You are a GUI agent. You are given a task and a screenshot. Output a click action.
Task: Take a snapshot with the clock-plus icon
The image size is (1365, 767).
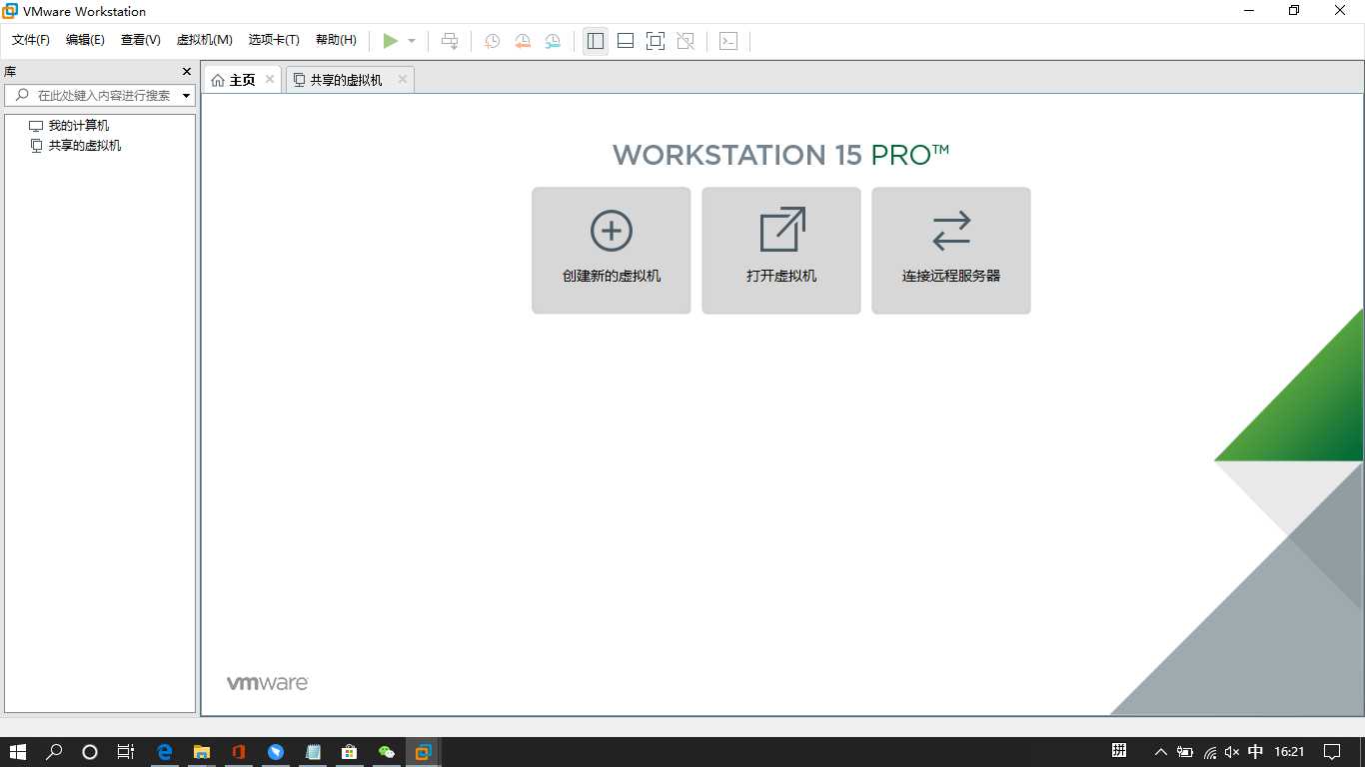[x=493, y=41]
